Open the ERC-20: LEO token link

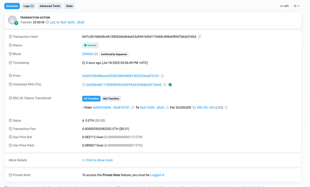pos(205,107)
